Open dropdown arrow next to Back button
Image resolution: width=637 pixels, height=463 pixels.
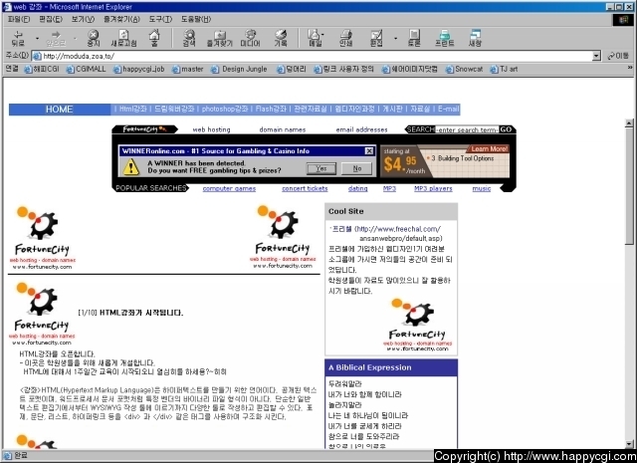coord(37,39)
